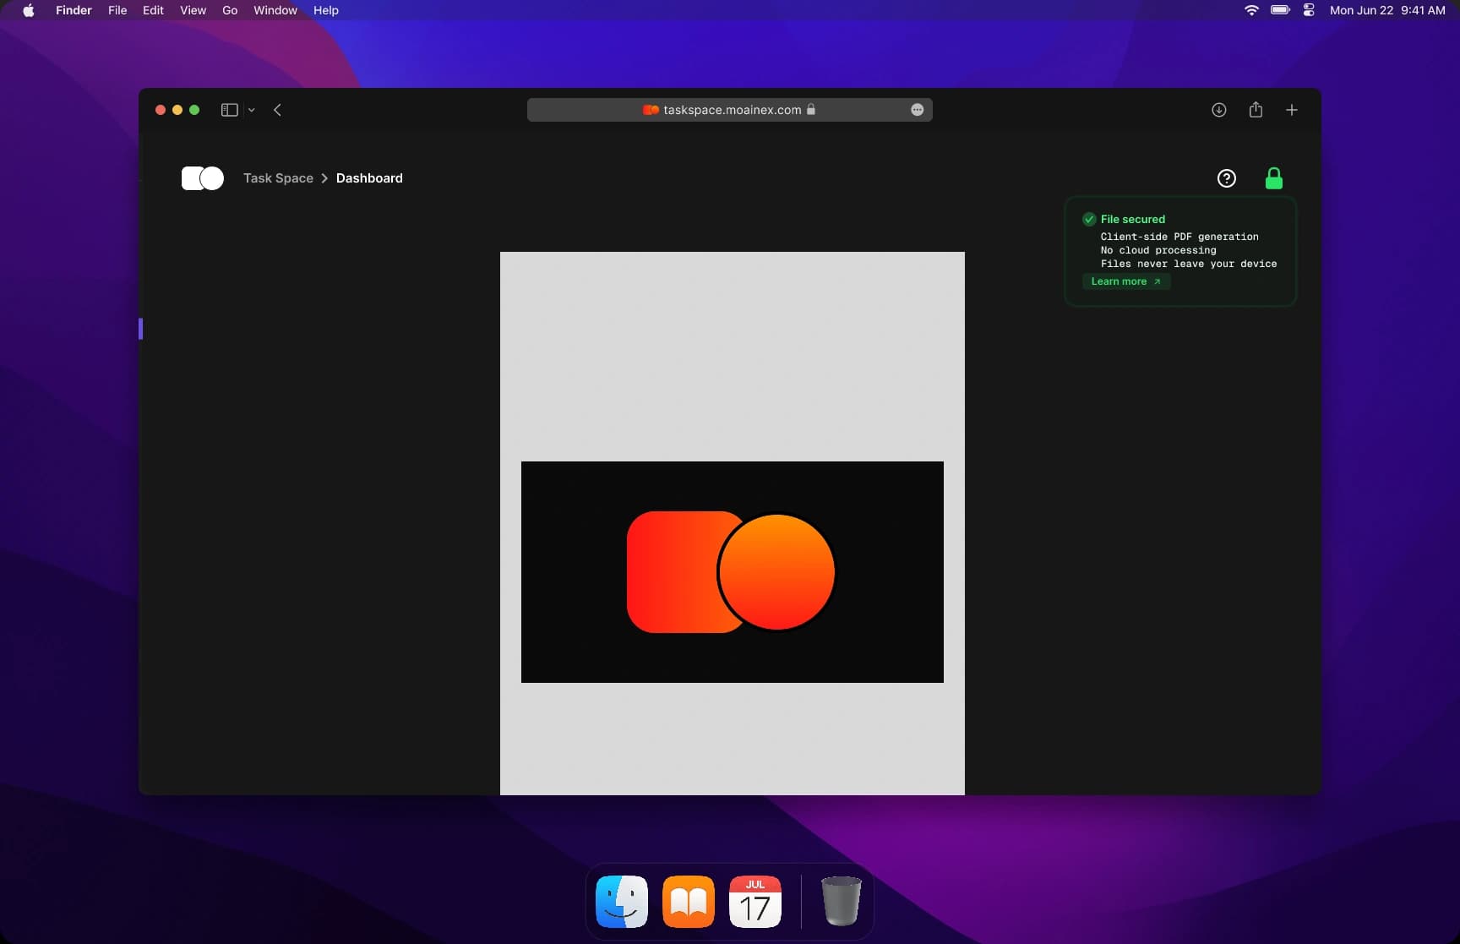Click the address bar padlock icon
The width and height of the screenshot is (1460, 944).
tap(811, 109)
